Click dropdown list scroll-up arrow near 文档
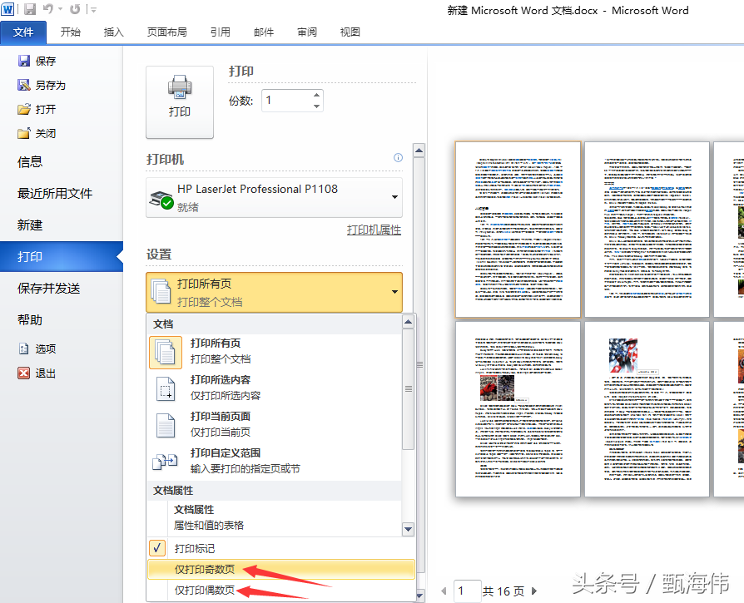 408,323
